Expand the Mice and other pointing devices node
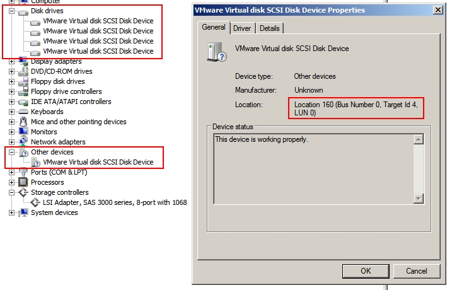The width and height of the screenshot is (452, 290). pos(11,122)
